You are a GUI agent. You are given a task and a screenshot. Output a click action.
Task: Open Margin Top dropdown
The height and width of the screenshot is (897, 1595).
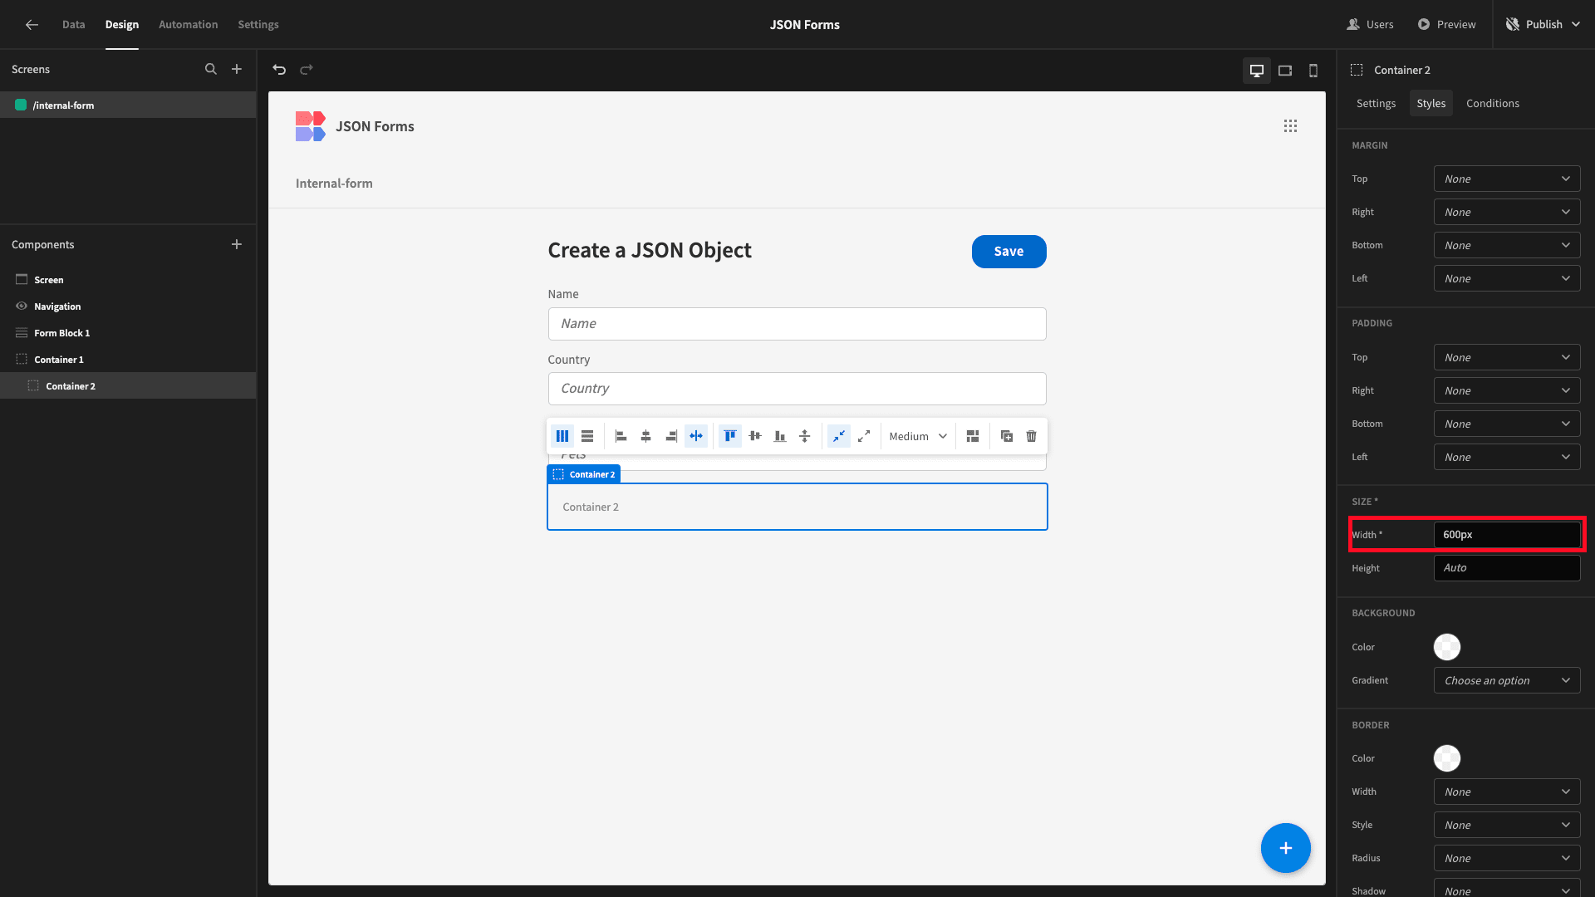click(1507, 179)
